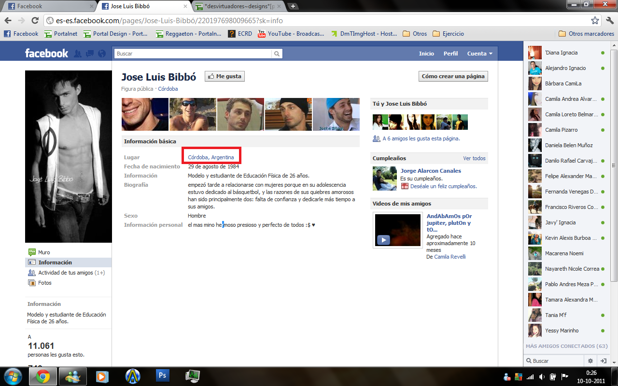The width and height of the screenshot is (618, 386).
Task: Open the Facebook messages icon
Action: tap(89, 54)
